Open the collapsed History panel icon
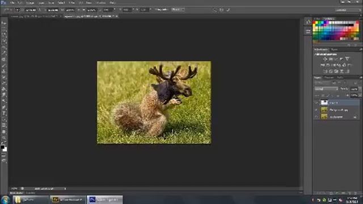This screenshot has width=363, height=204. tap(308, 22)
